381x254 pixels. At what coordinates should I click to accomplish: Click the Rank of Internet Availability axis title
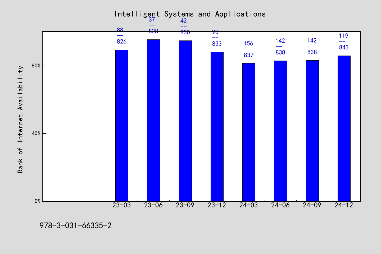[20, 119]
